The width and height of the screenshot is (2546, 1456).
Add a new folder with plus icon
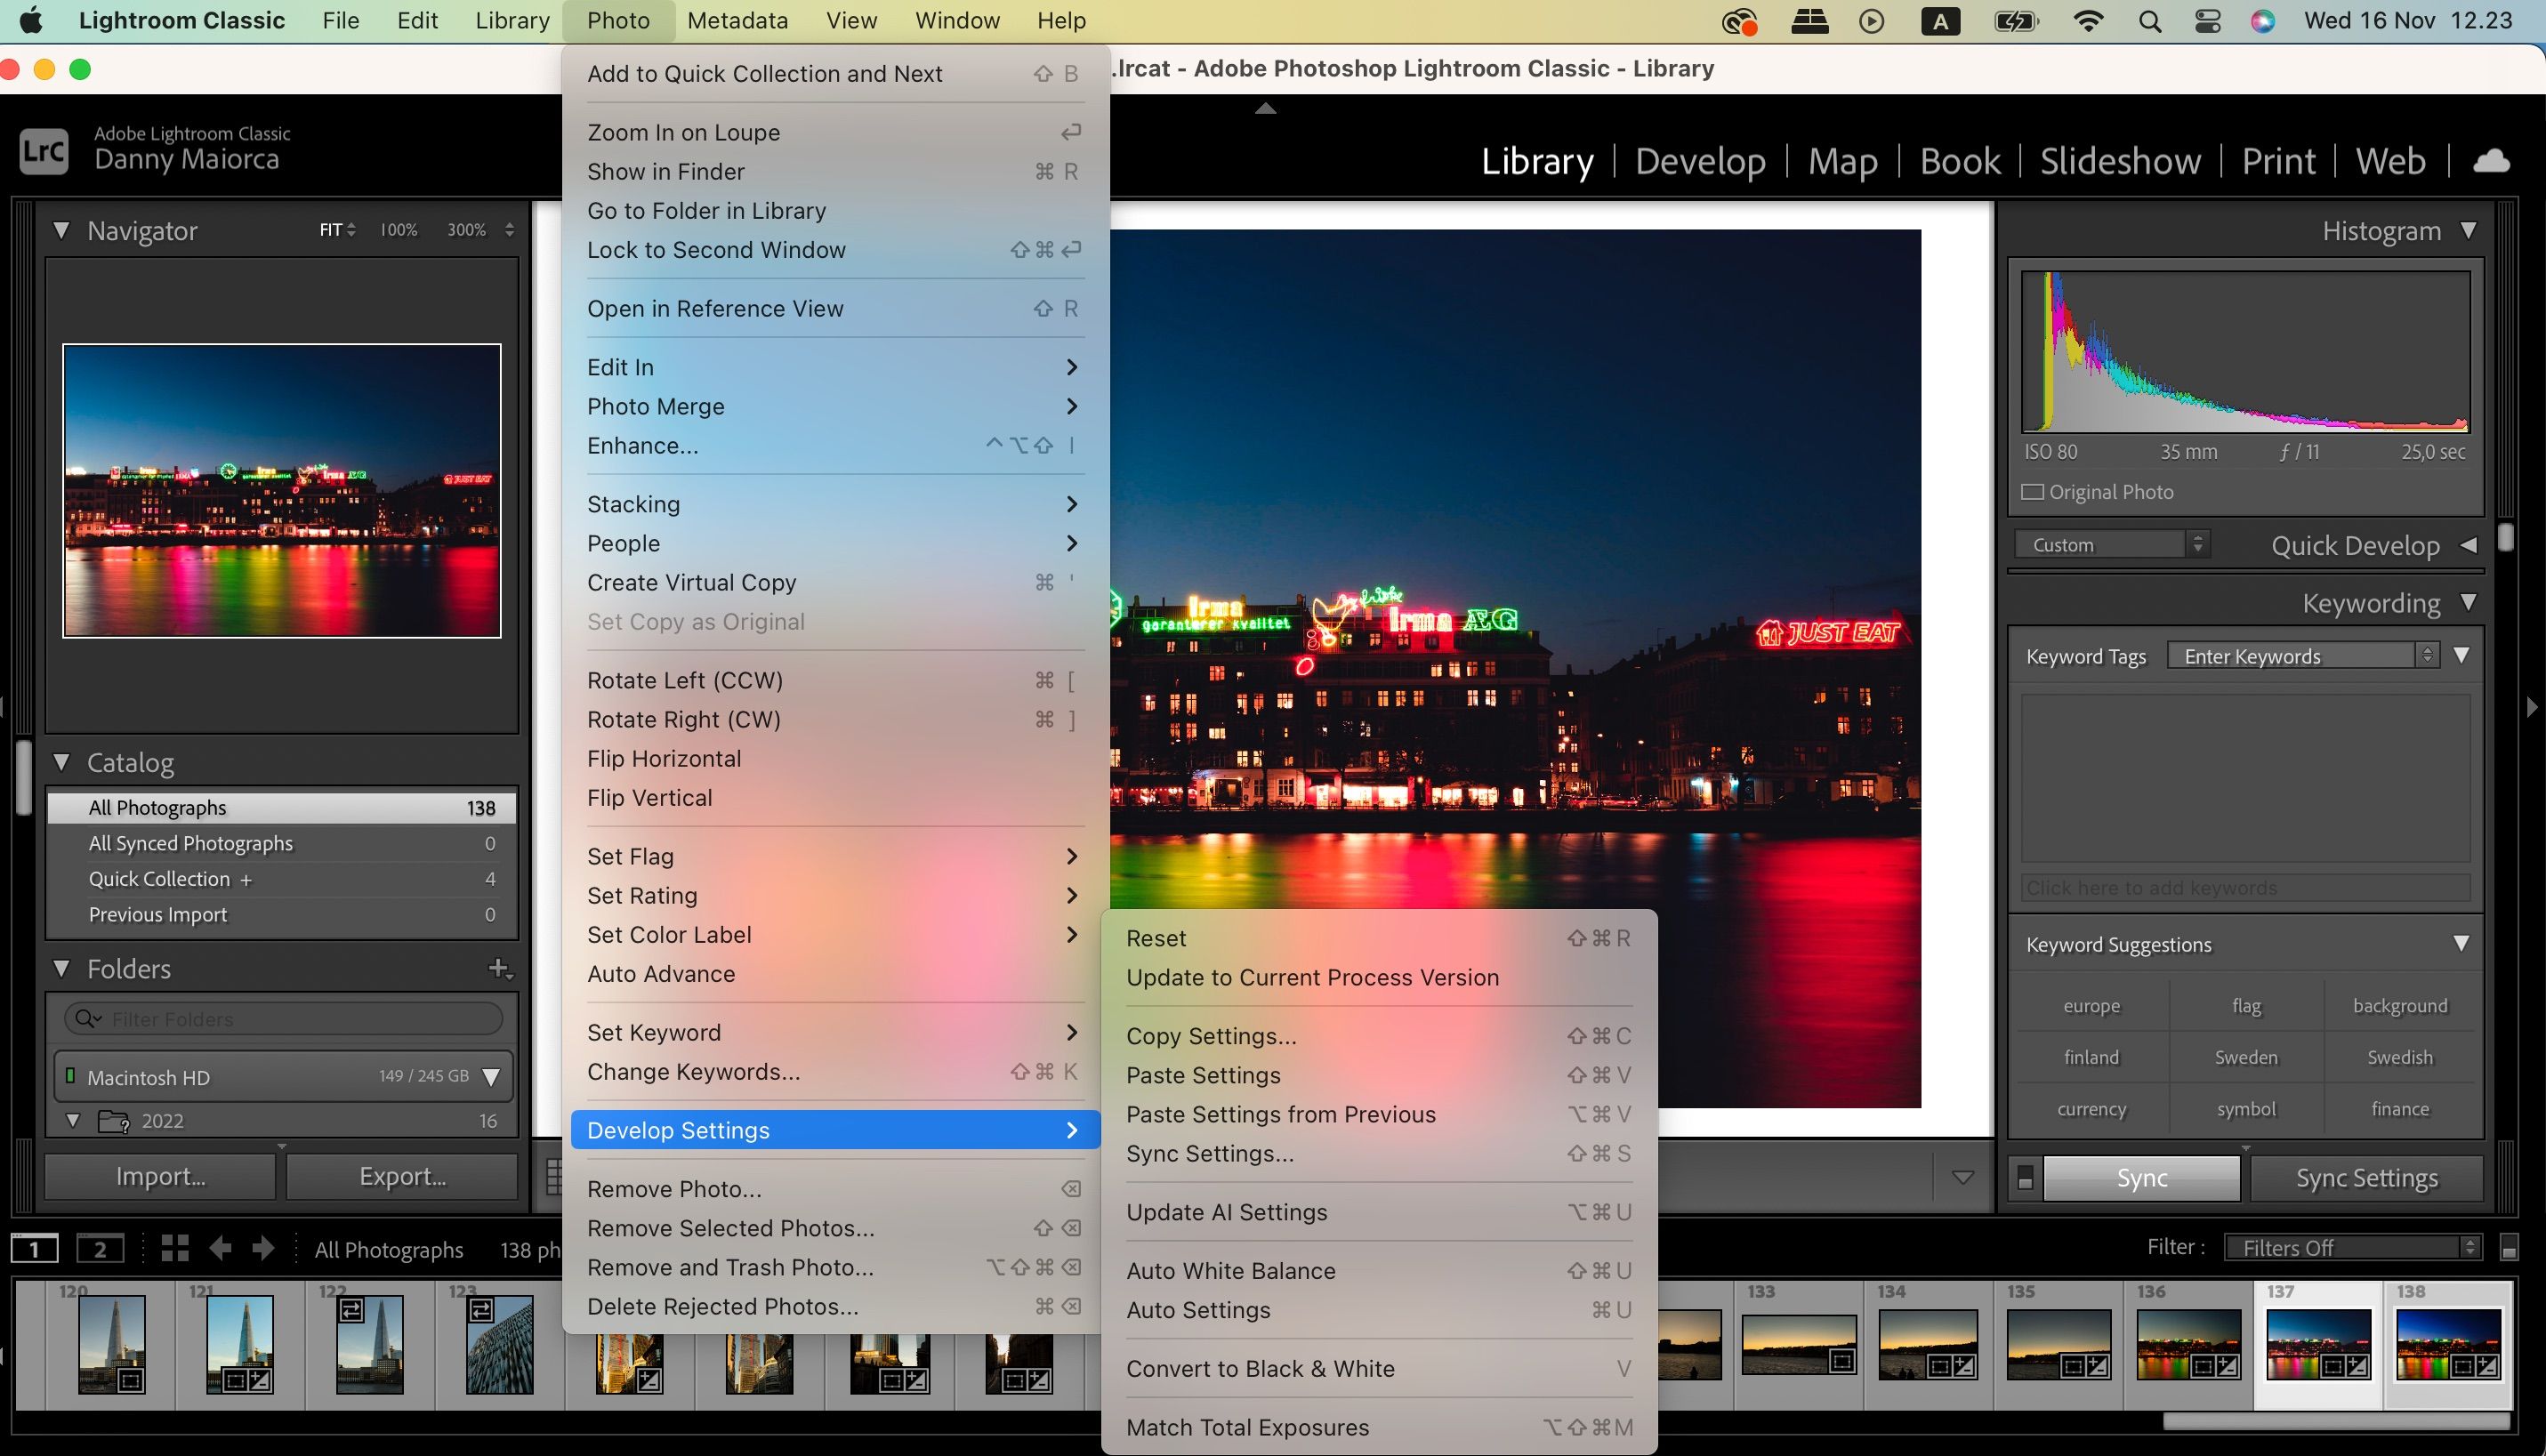click(x=499, y=968)
